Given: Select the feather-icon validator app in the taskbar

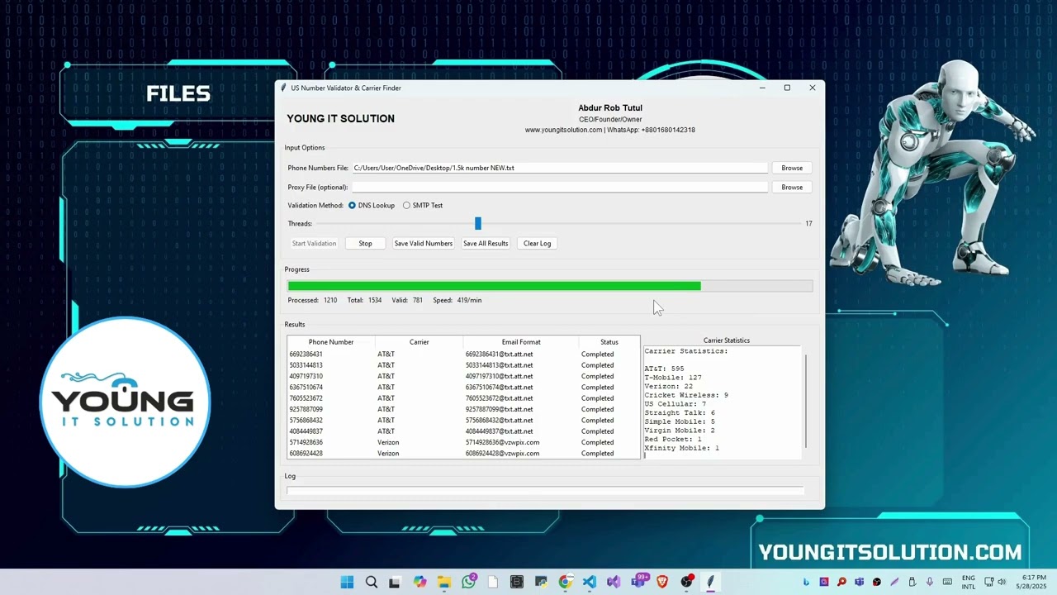Looking at the screenshot, I should (710, 582).
